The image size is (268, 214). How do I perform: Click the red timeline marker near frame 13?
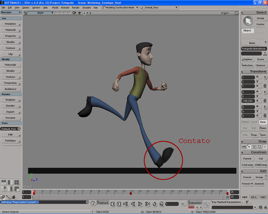tap(131, 194)
